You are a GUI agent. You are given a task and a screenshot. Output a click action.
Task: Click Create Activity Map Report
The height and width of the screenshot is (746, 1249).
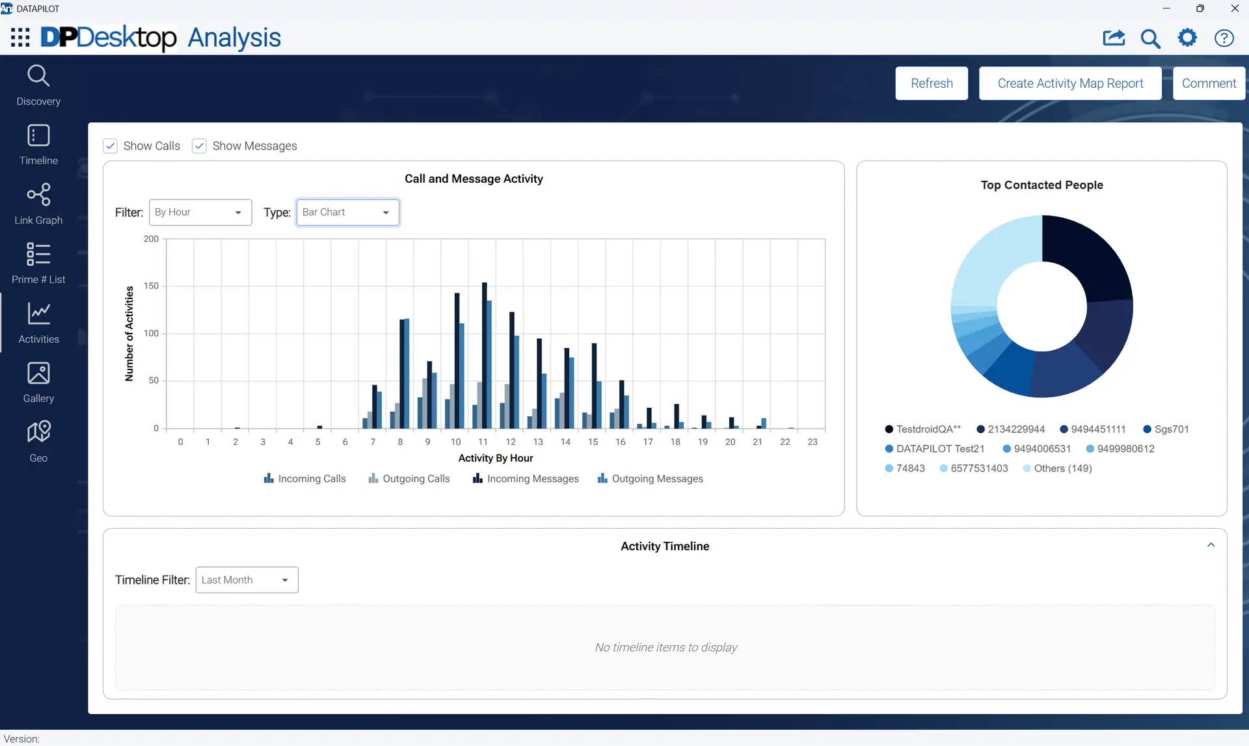1070,83
